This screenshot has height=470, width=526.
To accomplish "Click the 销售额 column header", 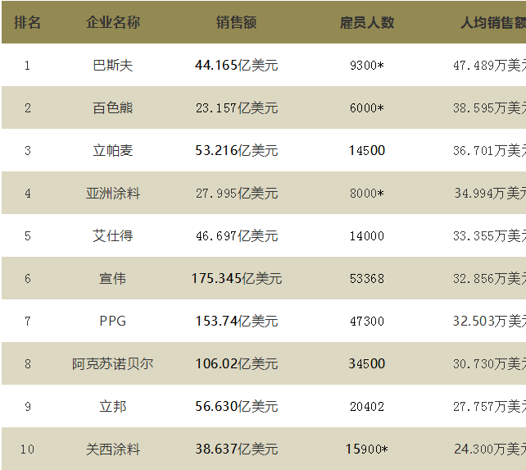I will [x=236, y=22].
